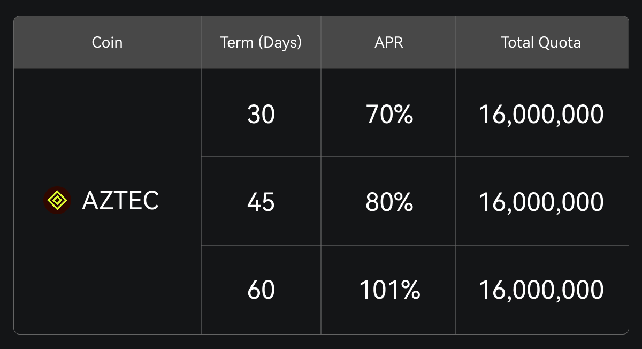The image size is (642, 349).
Task: Select total quota for the 30-day term
Action: coord(541,114)
